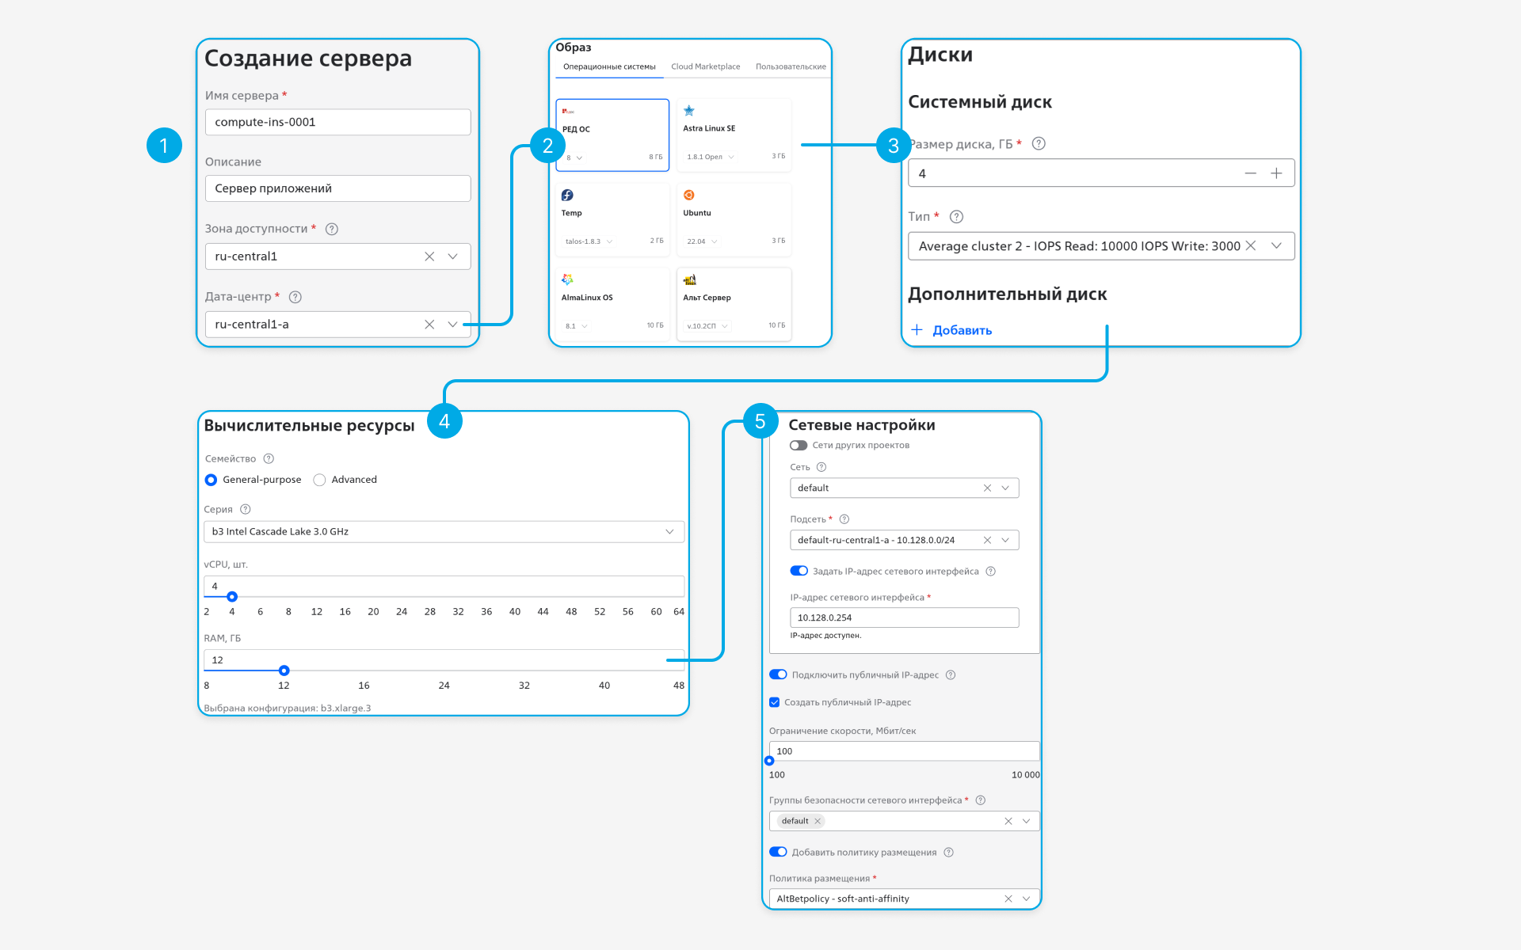Click help icon next to Размер диска

tap(1039, 144)
